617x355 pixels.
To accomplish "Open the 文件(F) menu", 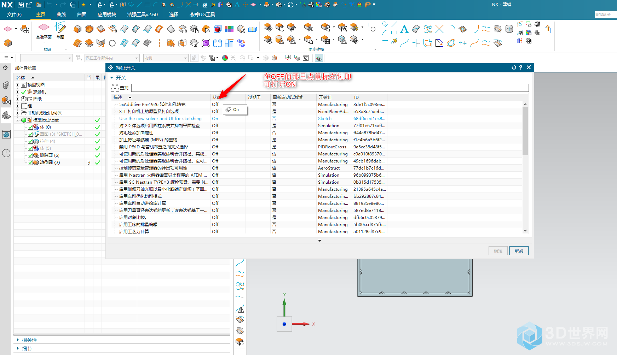I will 14,14.
